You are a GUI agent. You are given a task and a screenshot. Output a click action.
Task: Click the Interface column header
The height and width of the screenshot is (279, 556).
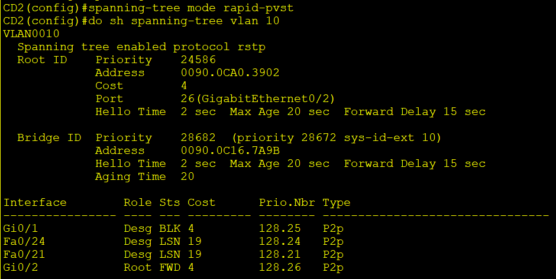tap(35, 202)
